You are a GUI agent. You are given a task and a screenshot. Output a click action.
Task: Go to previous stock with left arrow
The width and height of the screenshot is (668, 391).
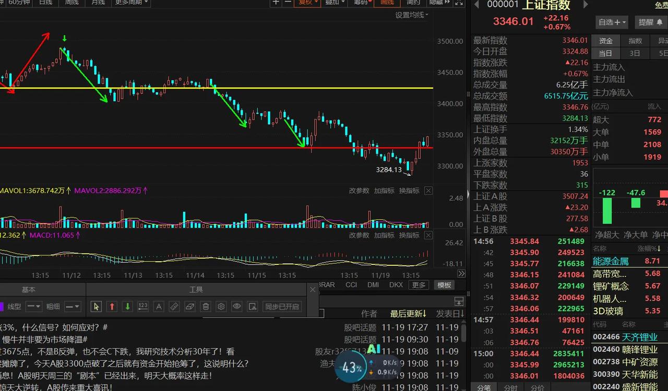point(476,5)
